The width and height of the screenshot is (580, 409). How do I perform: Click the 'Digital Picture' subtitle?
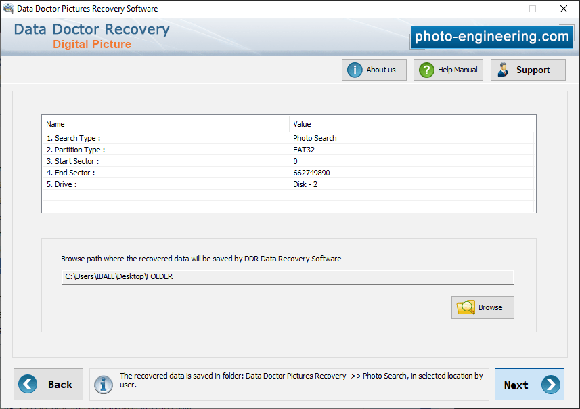click(x=92, y=44)
